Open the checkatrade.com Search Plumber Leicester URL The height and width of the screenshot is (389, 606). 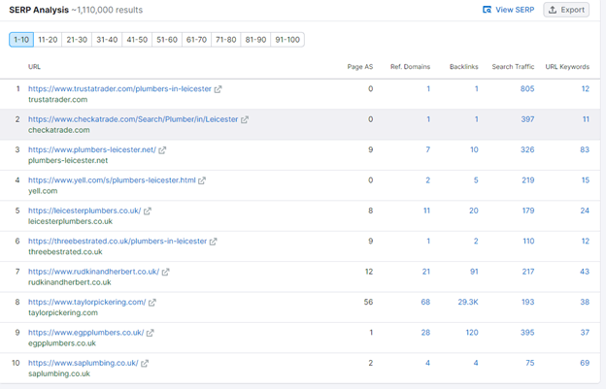pyautogui.click(x=133, y=119)
